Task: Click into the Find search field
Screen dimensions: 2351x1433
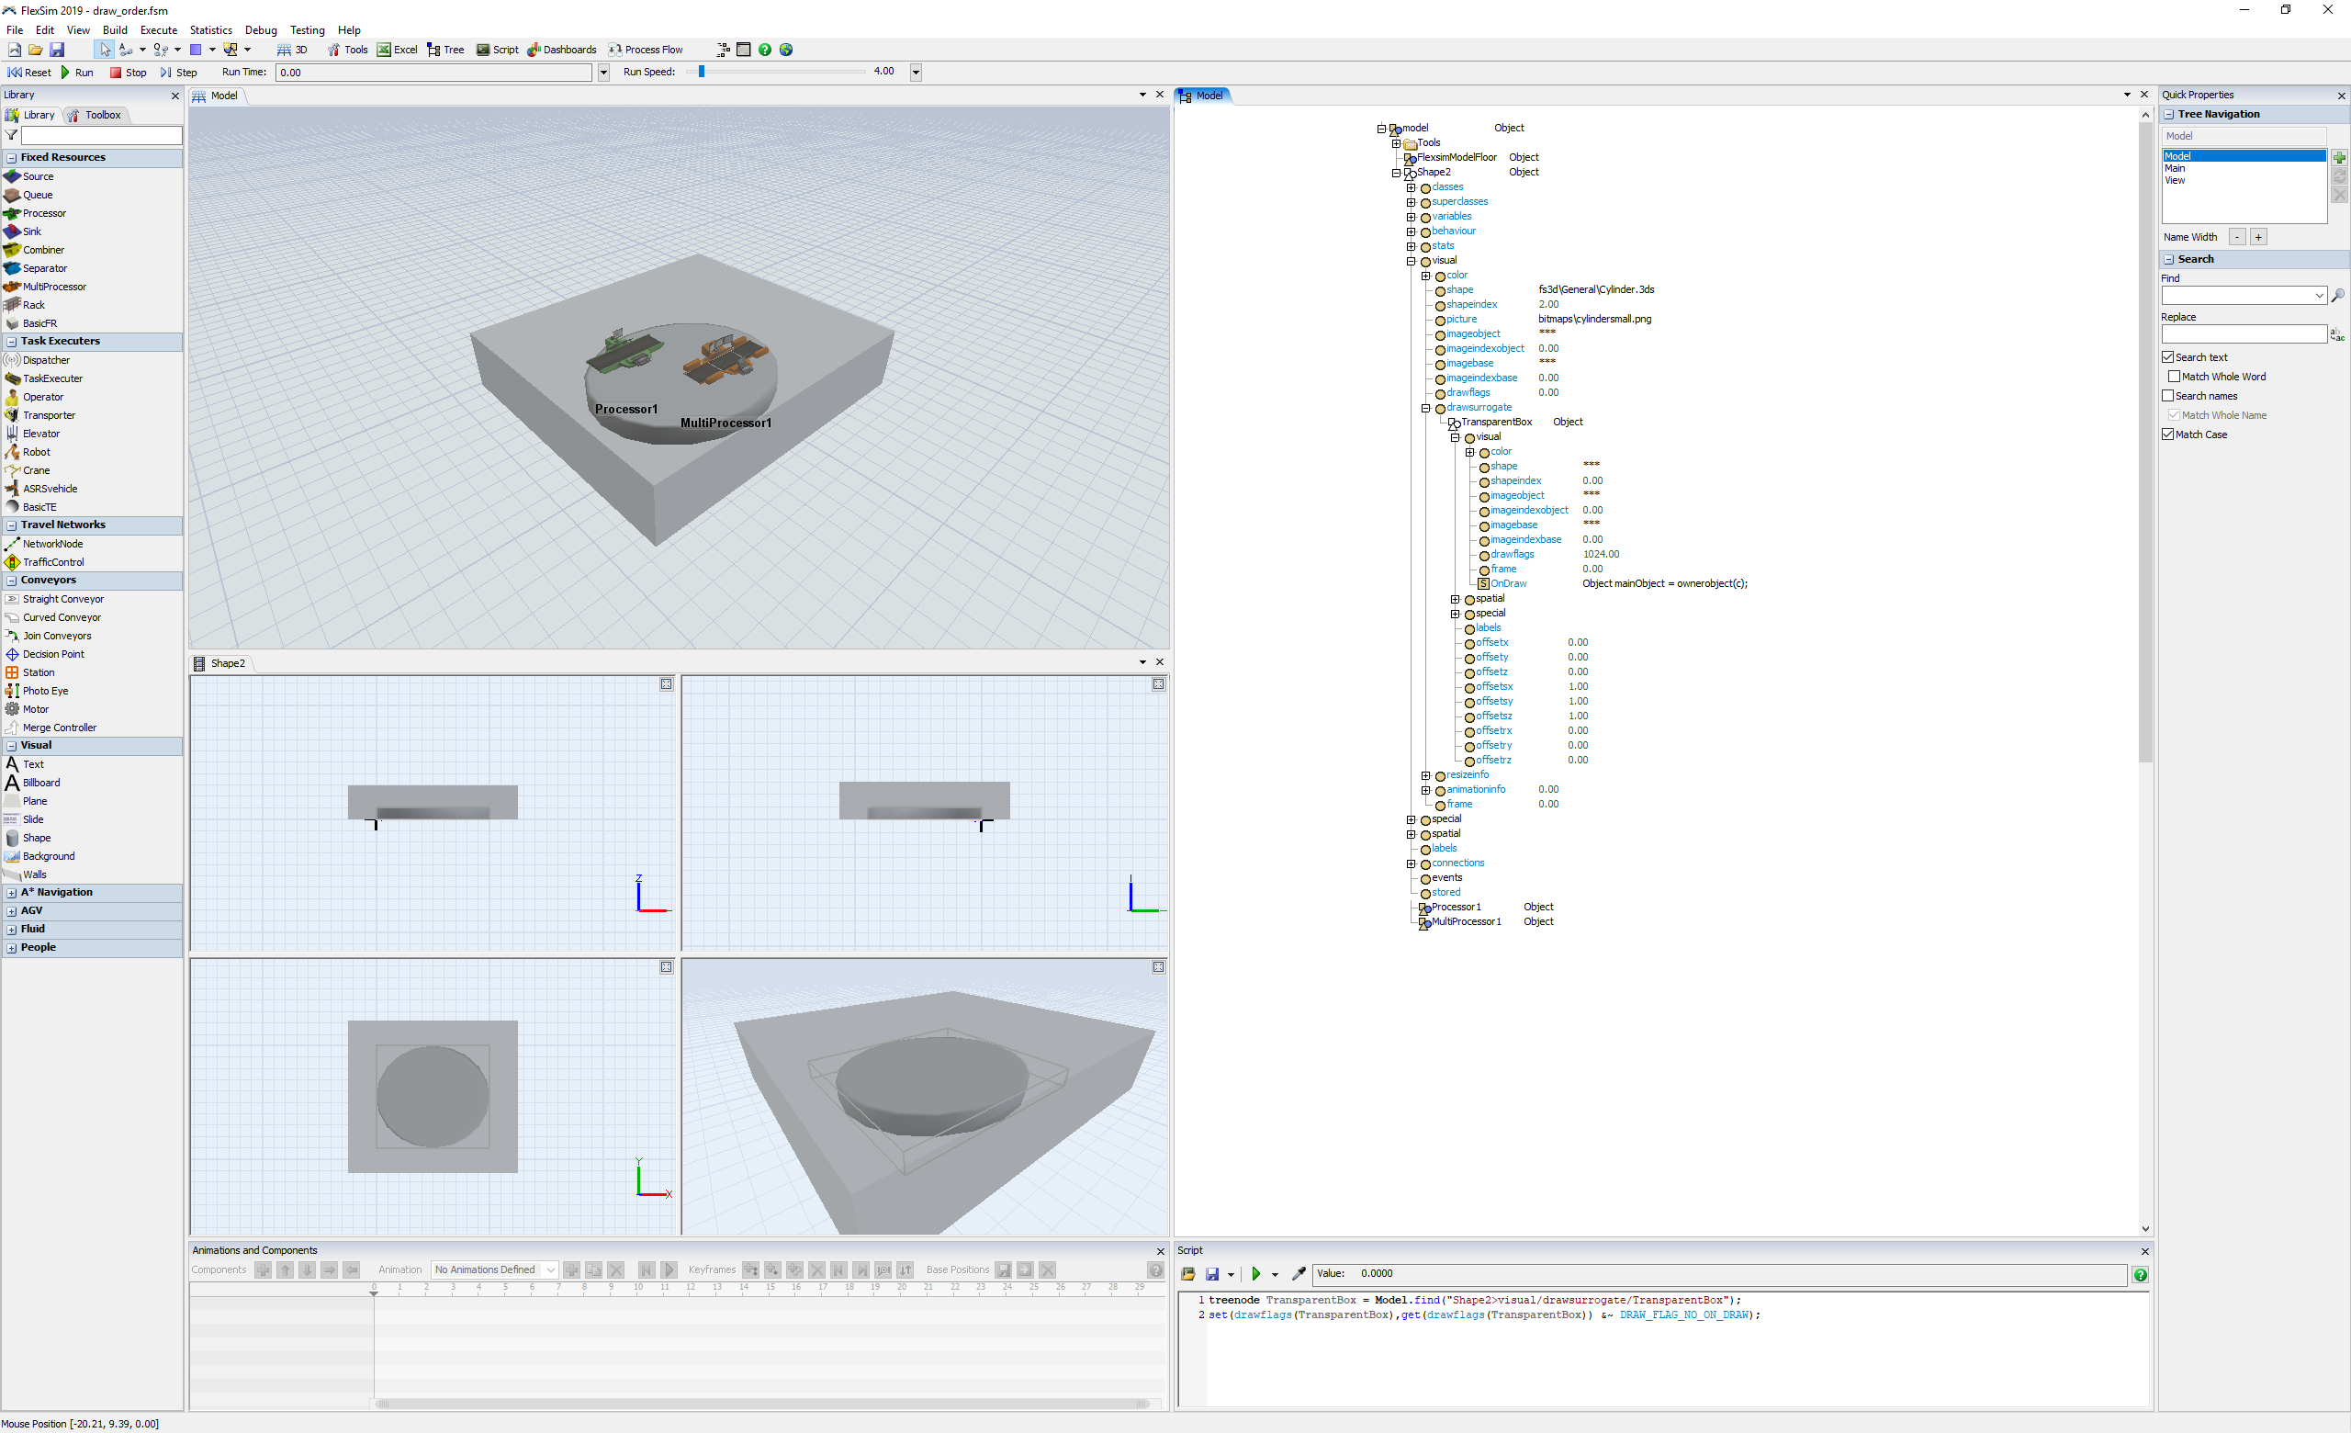Action: 2236,296
